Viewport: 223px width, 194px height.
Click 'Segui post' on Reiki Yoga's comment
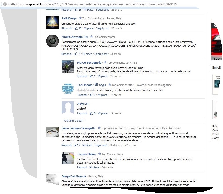click(x=102, y=28)
